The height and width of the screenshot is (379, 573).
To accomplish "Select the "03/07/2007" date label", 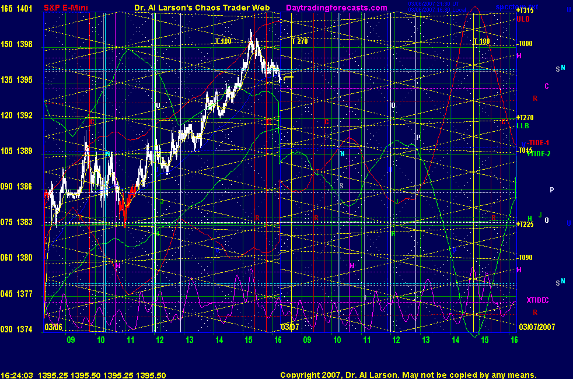I will point(537,327).
